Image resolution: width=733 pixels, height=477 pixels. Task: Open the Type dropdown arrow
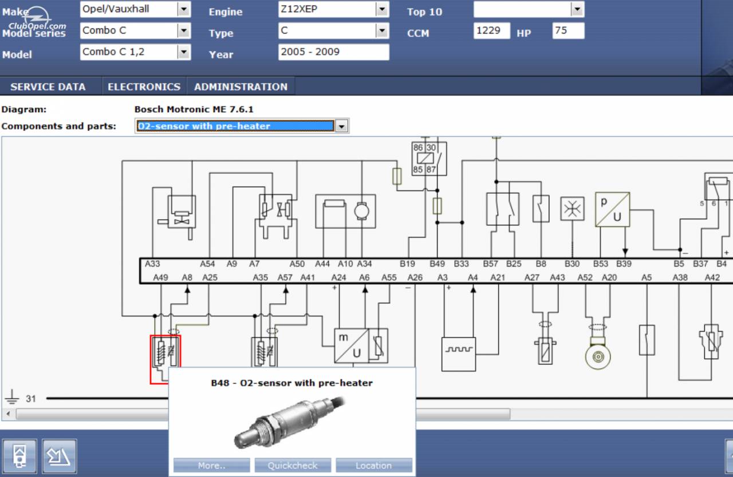pos(382,31)
